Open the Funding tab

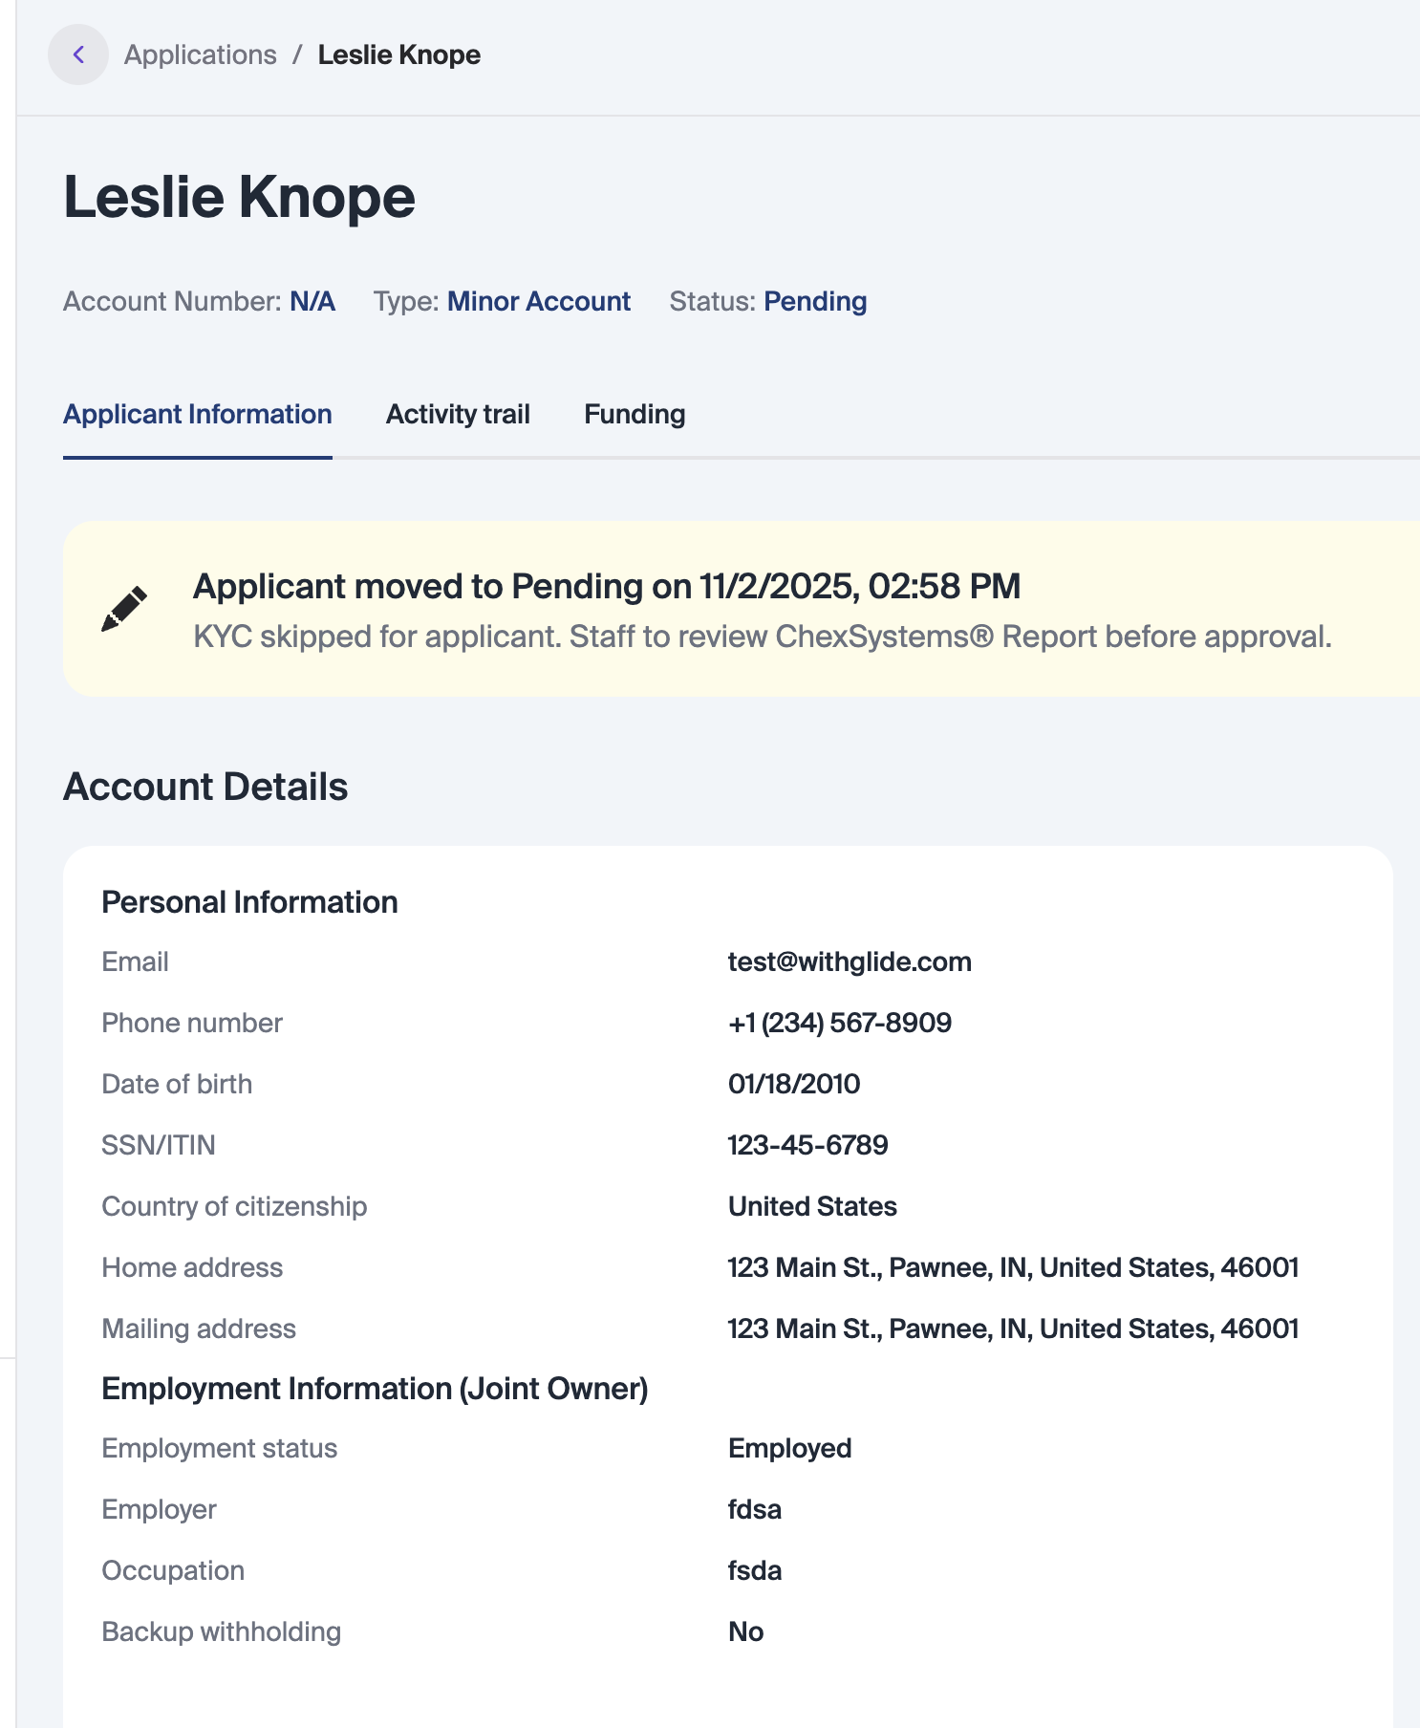coord(635,415)
